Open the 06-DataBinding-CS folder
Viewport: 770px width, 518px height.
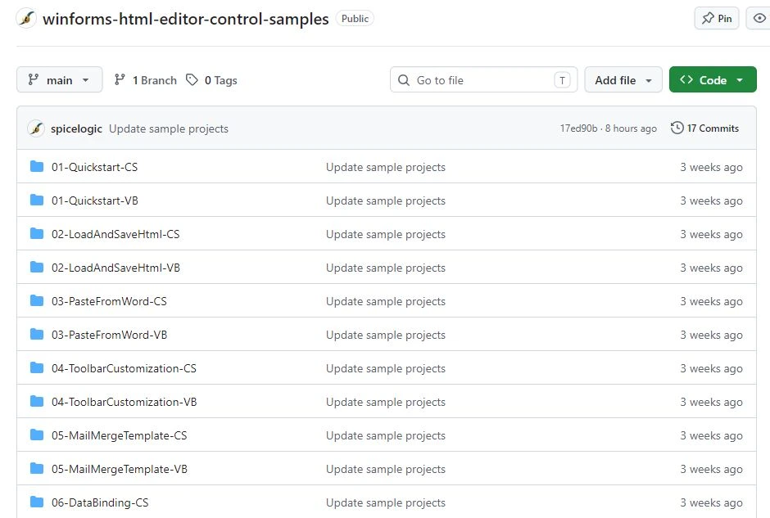(x=100, y=502)
